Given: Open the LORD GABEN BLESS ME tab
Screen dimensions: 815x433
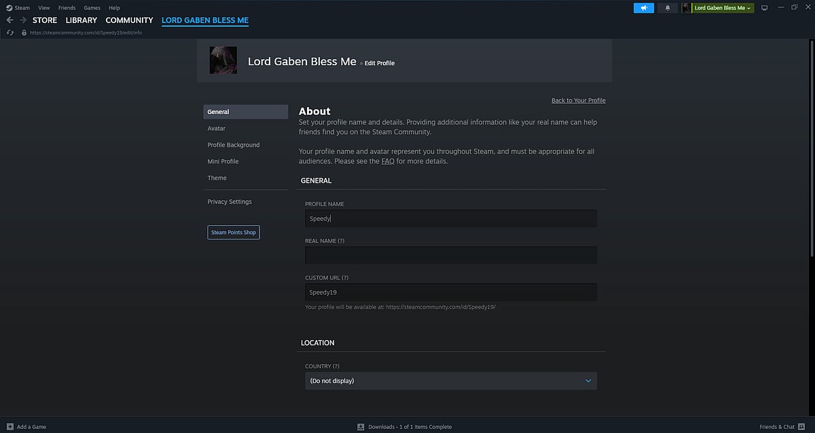Looking at the screenshot, I should [x=205, y=20].
